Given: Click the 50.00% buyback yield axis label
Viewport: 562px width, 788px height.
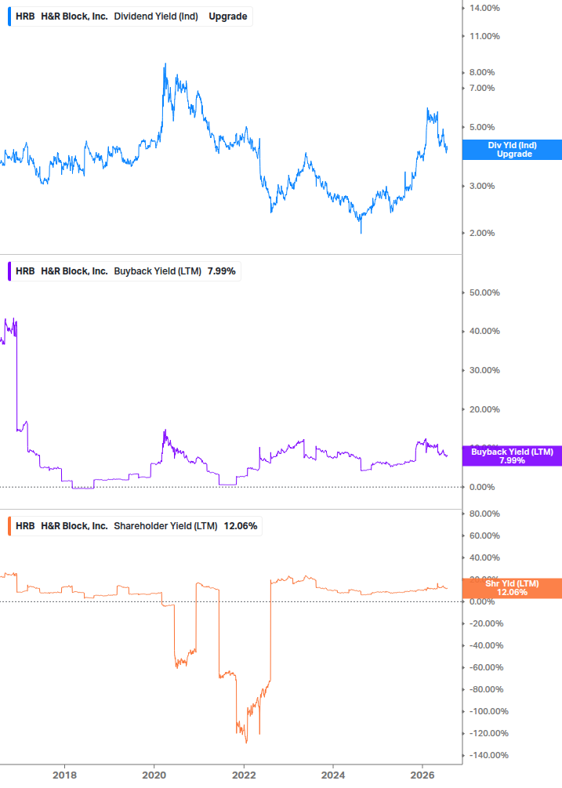Looking at the screenshot, I should pos(484,292).
